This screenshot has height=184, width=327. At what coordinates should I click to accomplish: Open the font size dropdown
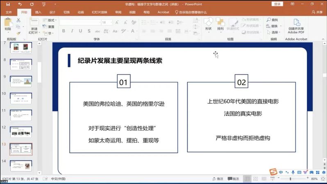coord(111,22)
